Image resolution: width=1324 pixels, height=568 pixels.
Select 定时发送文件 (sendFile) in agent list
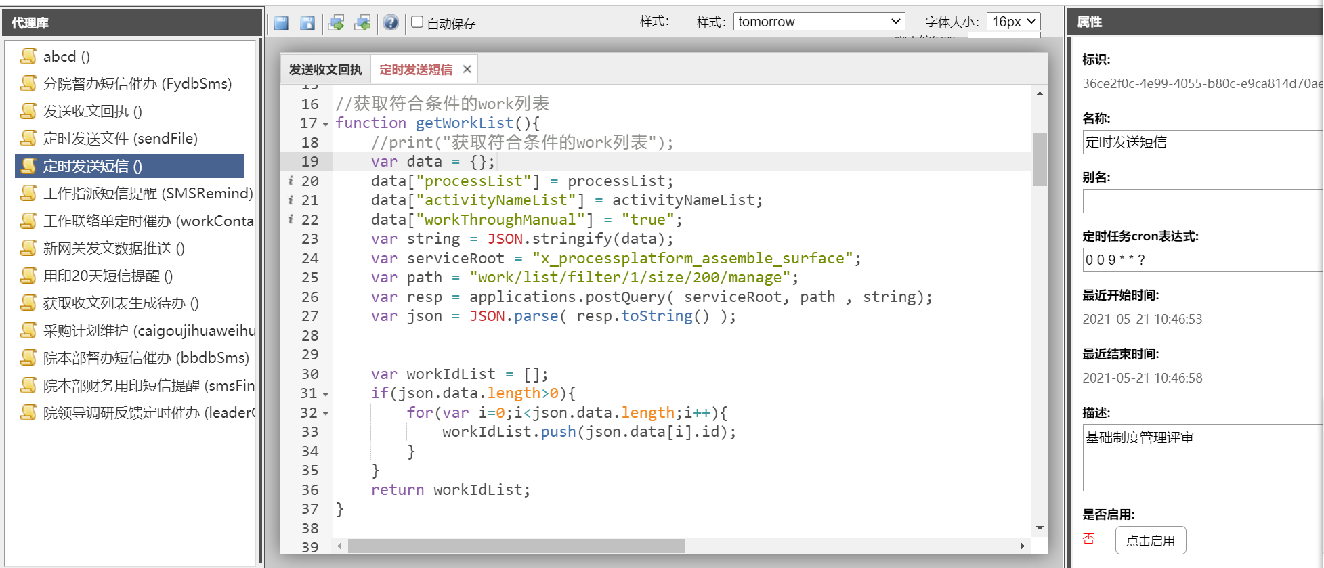coord(120,139)
